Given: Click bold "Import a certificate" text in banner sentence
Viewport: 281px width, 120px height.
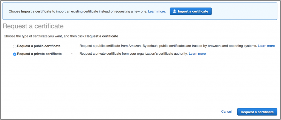Looking at the screenshot, I should click(36, 11).
